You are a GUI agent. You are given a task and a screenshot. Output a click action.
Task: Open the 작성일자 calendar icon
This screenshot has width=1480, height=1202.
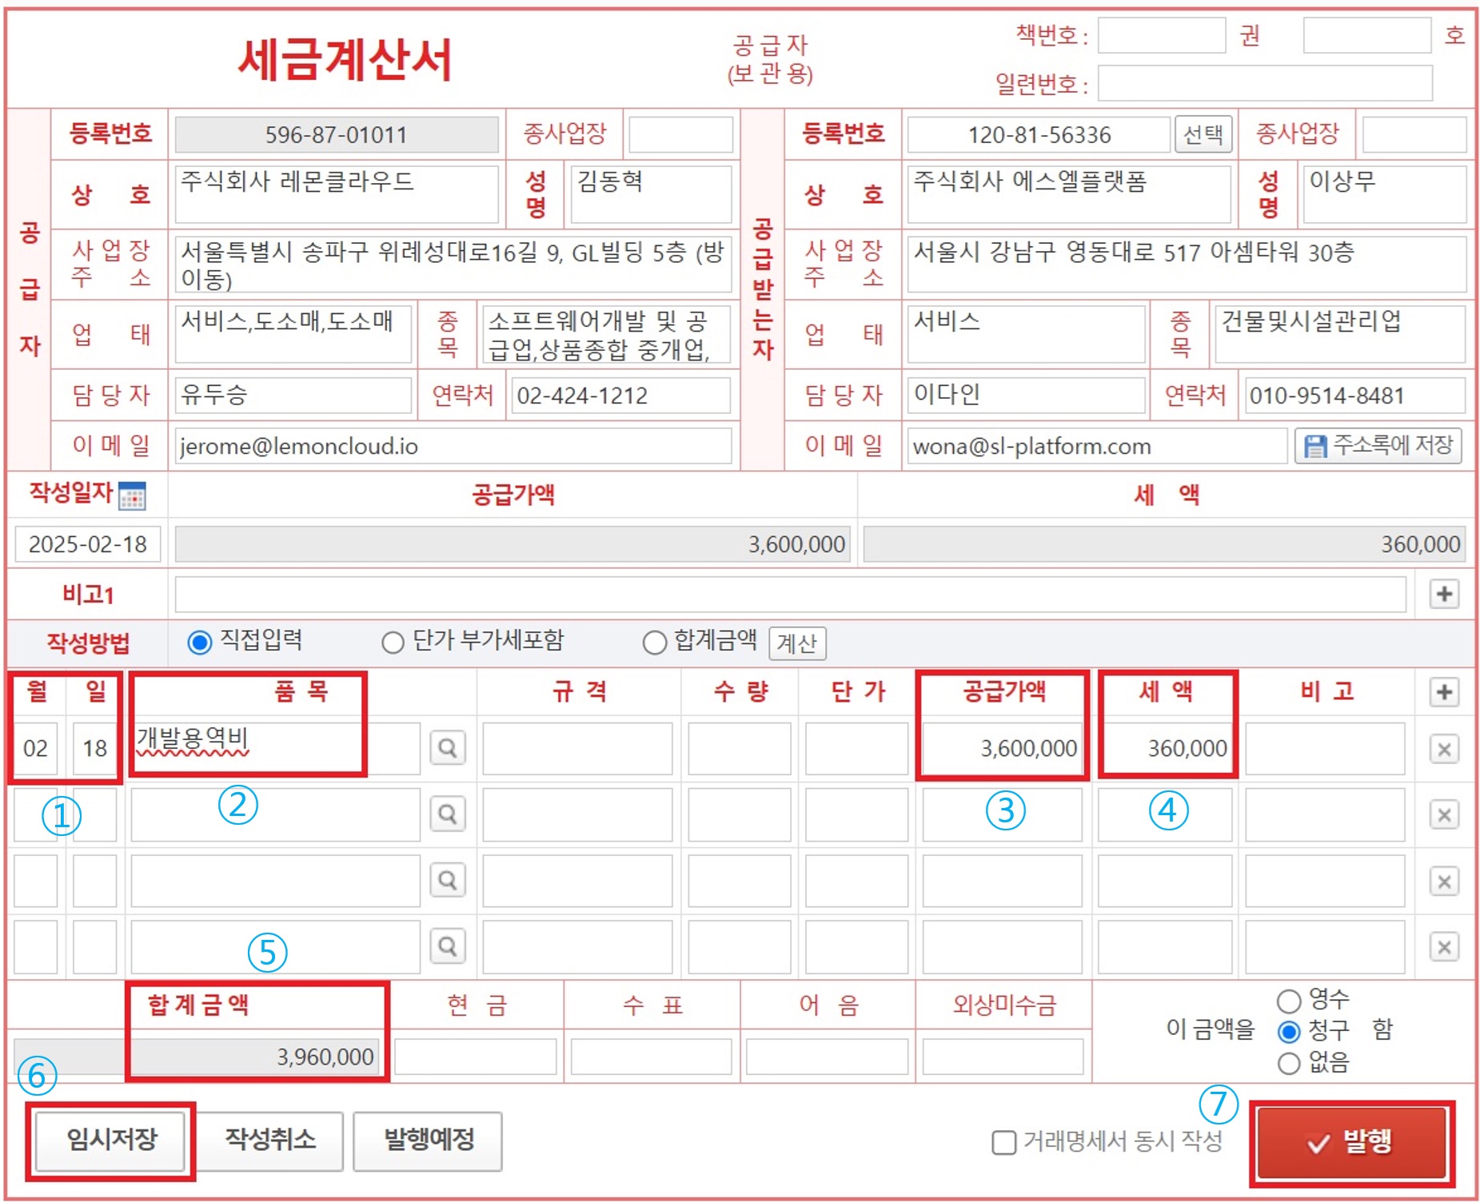point(131,496)
